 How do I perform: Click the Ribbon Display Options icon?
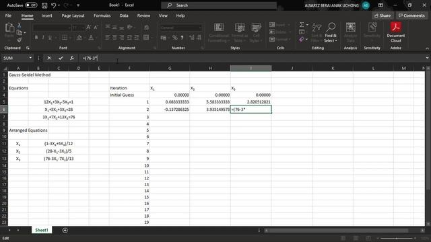click(x=380, y=5)
